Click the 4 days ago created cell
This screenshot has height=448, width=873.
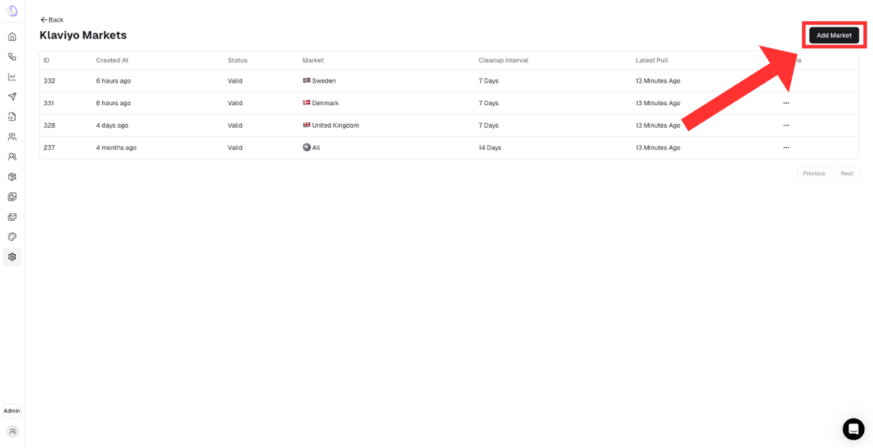click(112, 126)
